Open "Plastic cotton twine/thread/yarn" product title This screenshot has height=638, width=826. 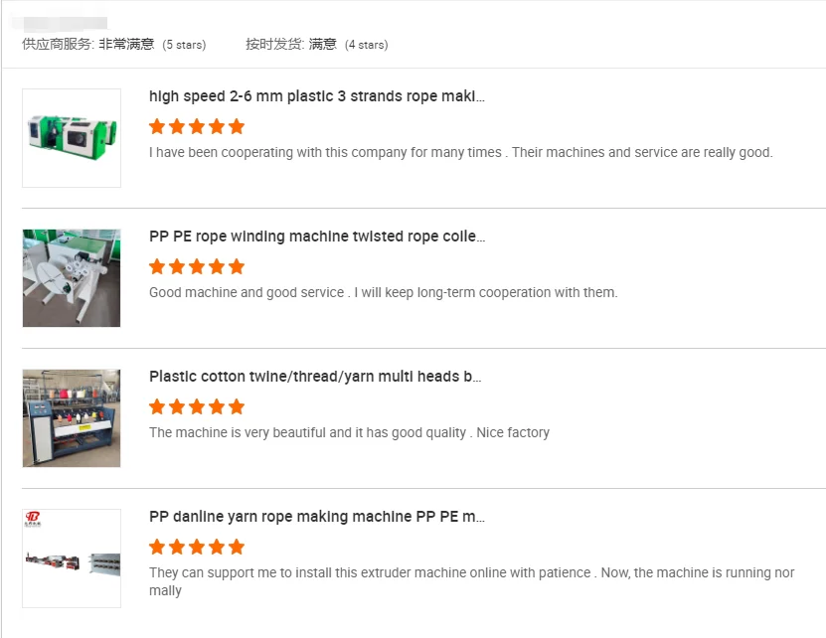[x=315, y=377]
